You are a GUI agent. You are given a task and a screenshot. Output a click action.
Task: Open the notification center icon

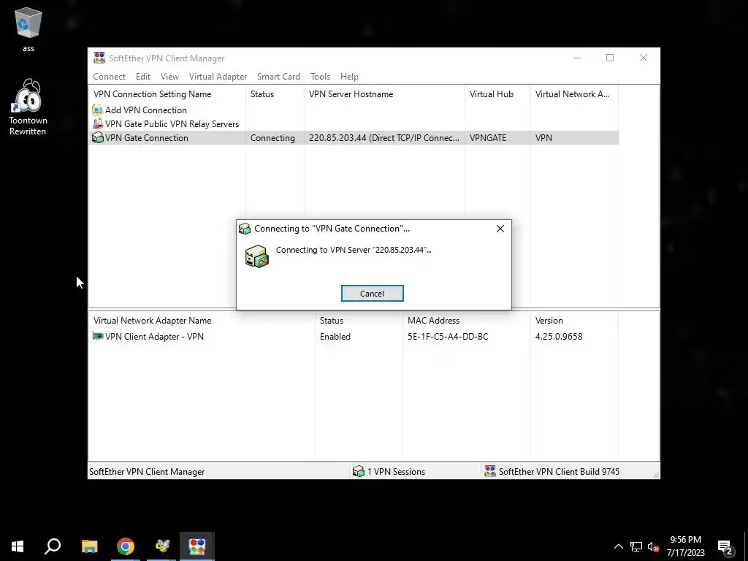[x=725, y=546]
